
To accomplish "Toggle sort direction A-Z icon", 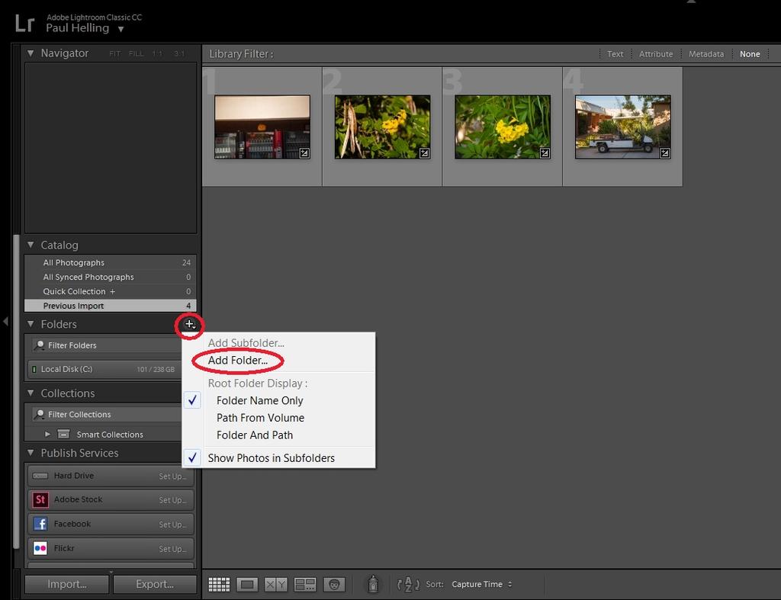I will [x=409, y=585].
